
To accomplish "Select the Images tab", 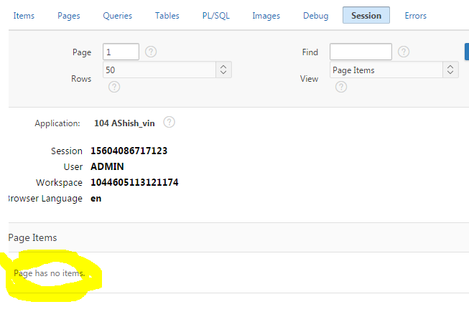I will point(266,15).
